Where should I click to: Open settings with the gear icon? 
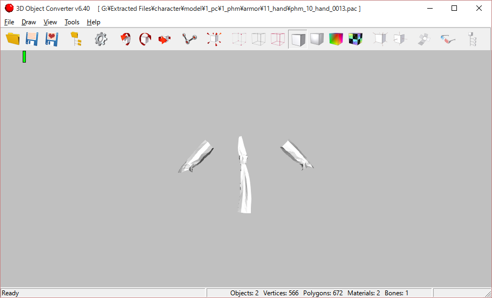coord(101,39)
